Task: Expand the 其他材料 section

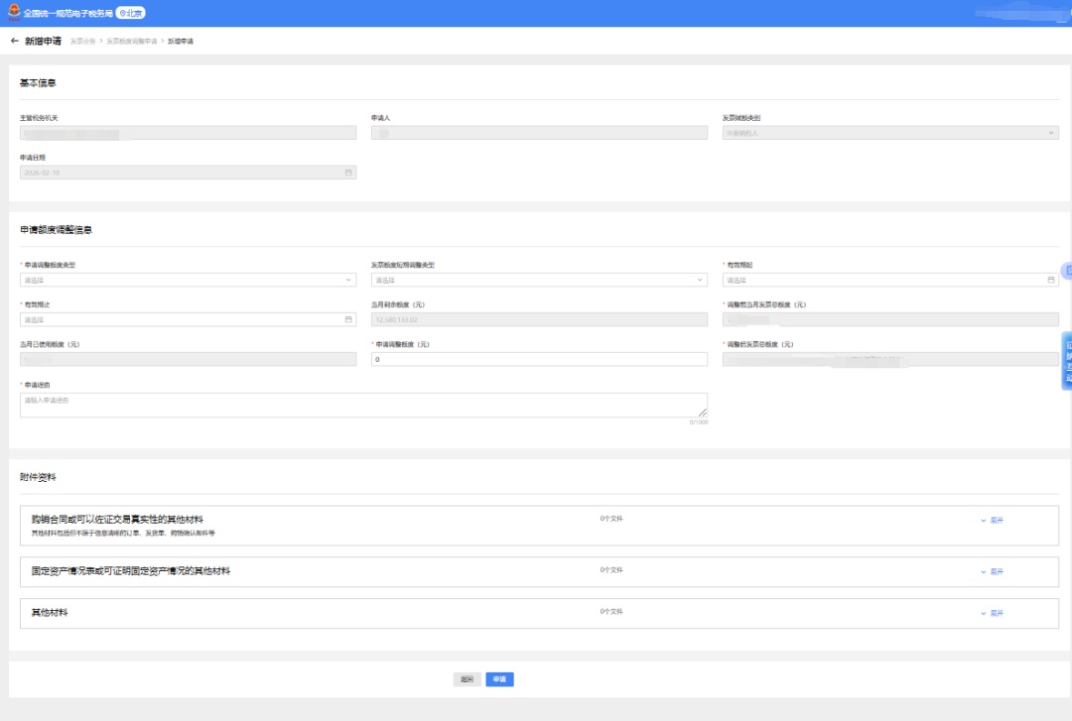Action: (x=992, y=613)
